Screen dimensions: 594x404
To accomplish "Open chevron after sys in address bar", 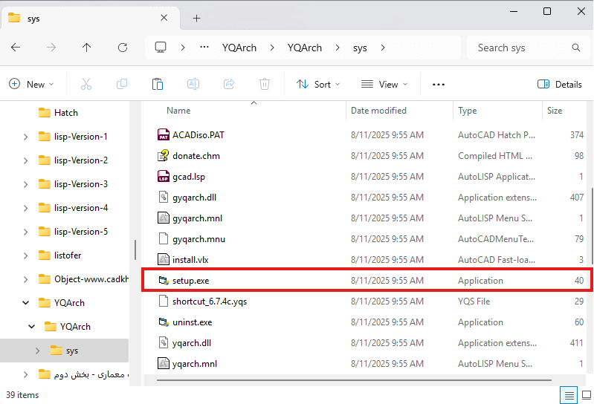I will (x=383, y=48).
